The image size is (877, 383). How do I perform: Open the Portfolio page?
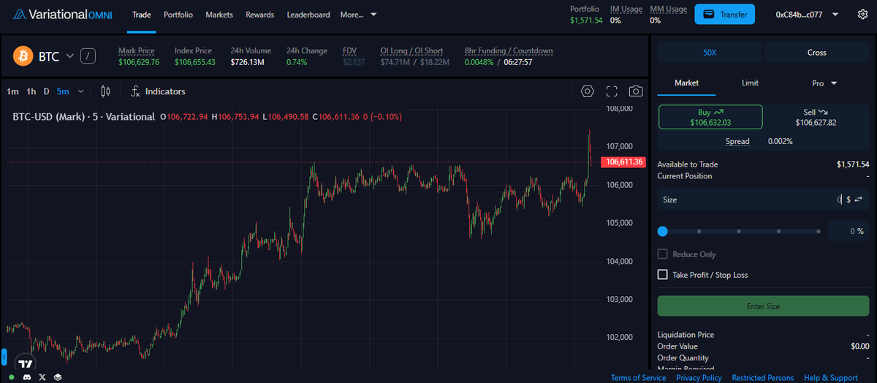click(x=179, y=15)
